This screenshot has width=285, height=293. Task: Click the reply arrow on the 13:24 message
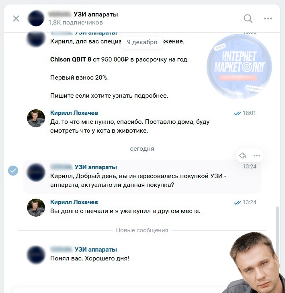coord(243,156)
